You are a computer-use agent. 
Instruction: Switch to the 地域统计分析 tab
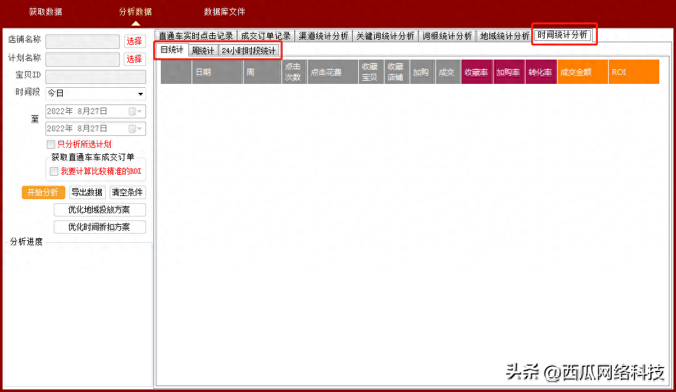click(x=505, y=36)
